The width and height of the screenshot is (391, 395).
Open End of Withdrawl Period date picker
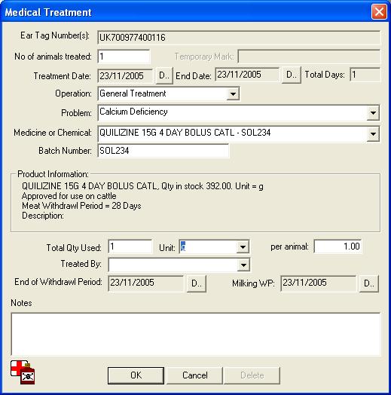tap(197, 283)
